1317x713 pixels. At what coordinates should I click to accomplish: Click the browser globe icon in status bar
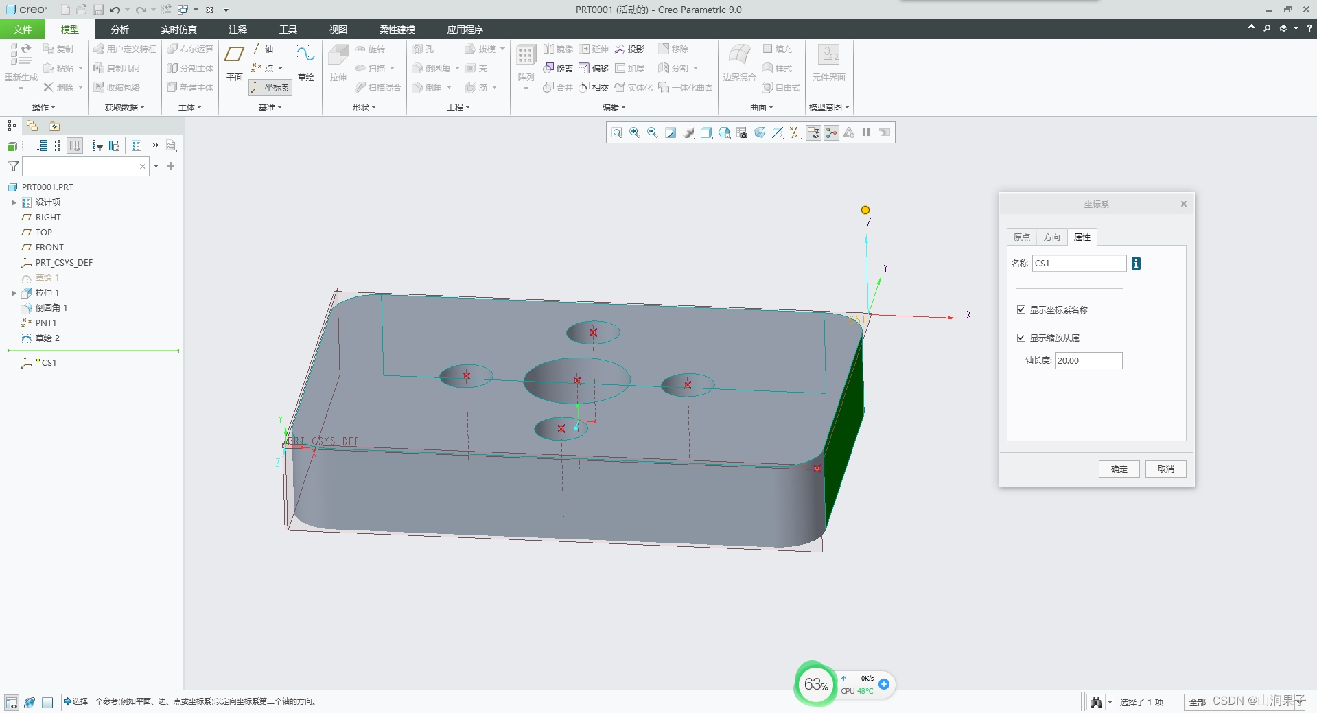pyautogui.click(x=30, y=703)
